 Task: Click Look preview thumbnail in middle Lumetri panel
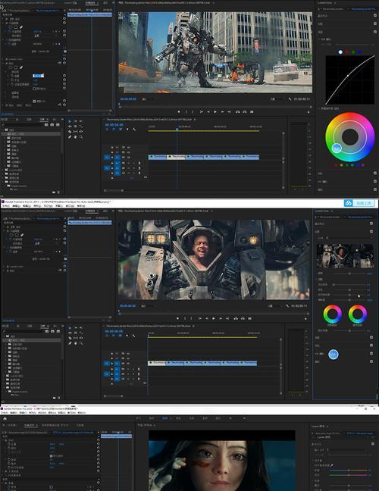345,256
